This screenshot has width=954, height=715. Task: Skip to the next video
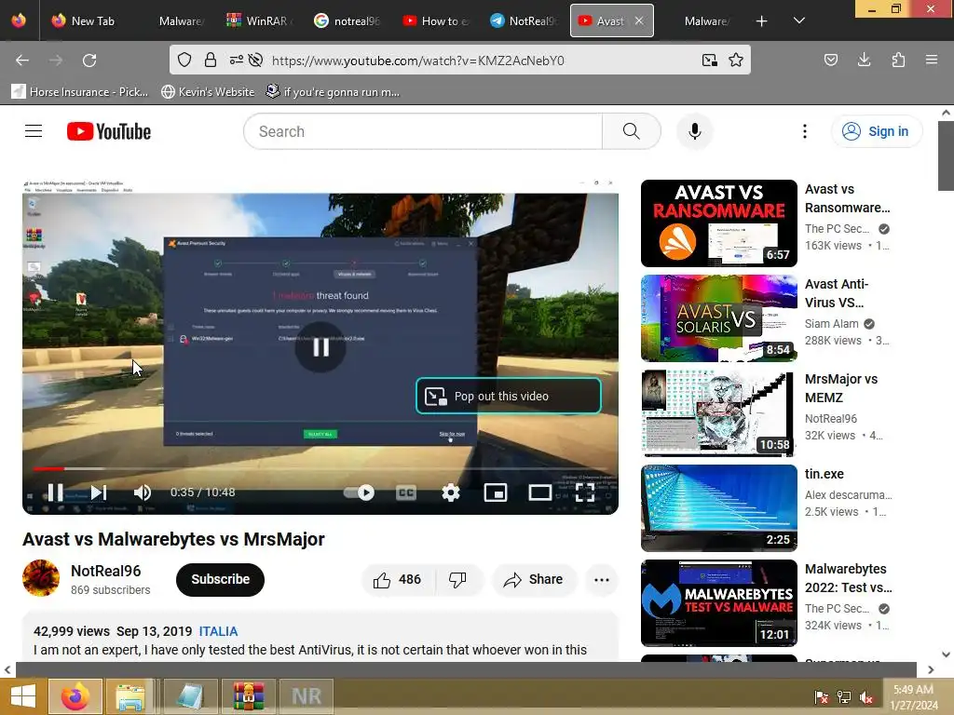tap(99, 492)
